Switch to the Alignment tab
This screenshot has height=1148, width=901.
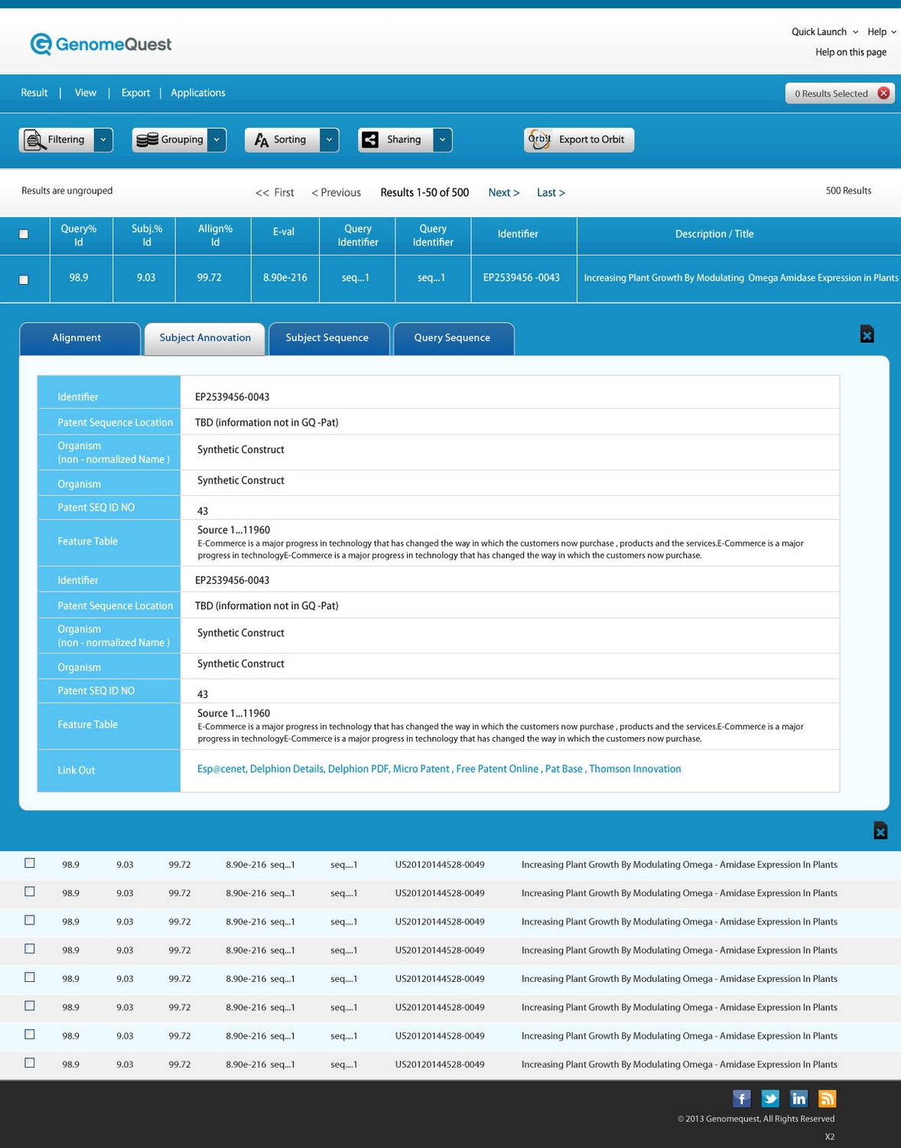80,339
